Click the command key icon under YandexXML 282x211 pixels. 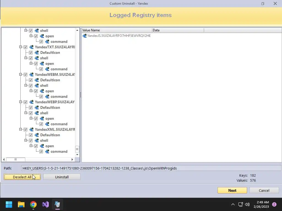pyautogui.click(x=47, y=151)
